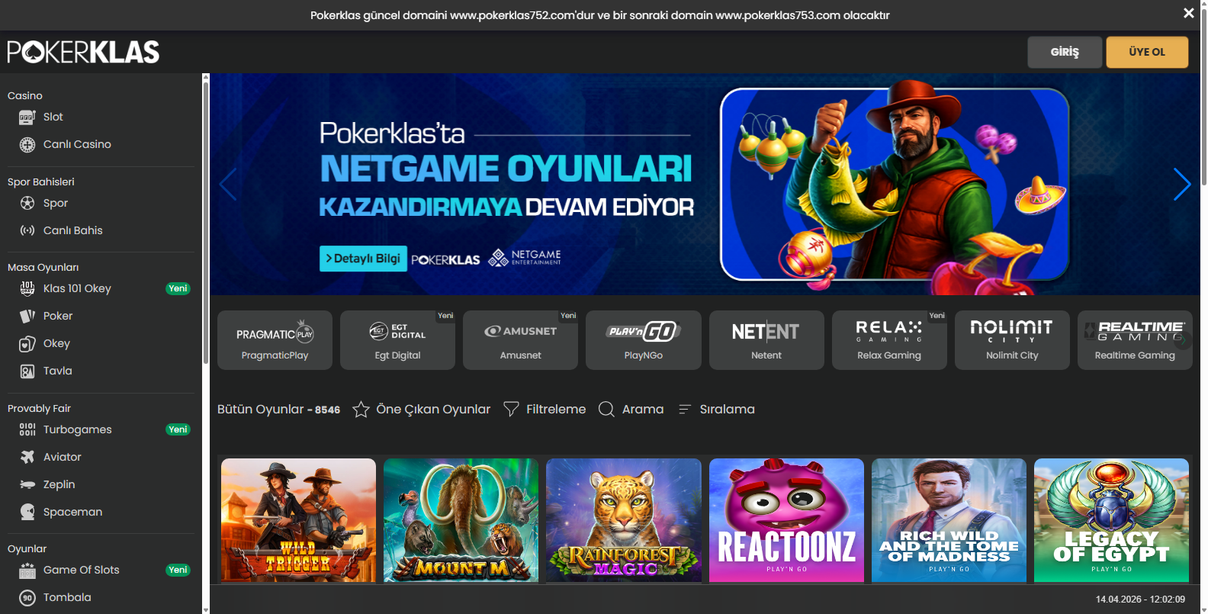
Task: Click the Pokerklas logo
Action: tap(83, 52)
